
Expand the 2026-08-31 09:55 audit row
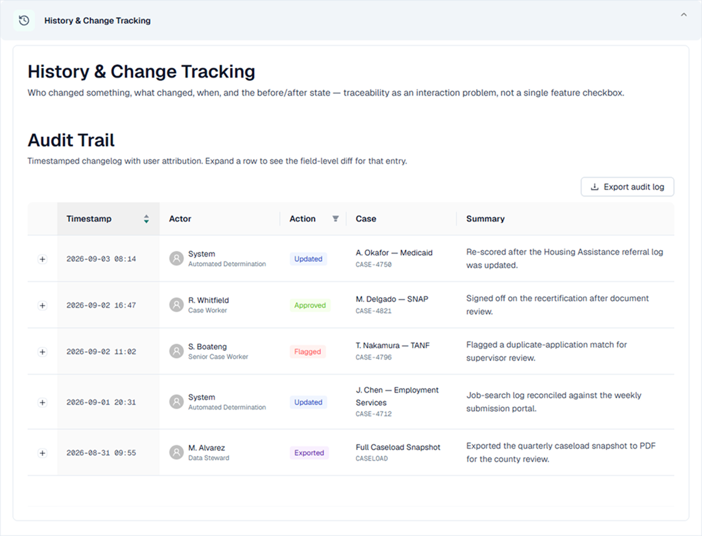(x=43, y=453)
